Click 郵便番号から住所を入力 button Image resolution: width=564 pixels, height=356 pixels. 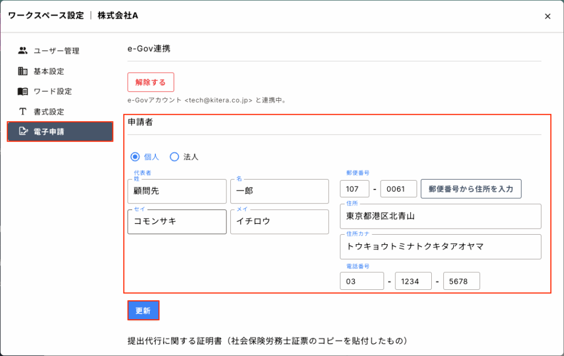coord(471,188)
